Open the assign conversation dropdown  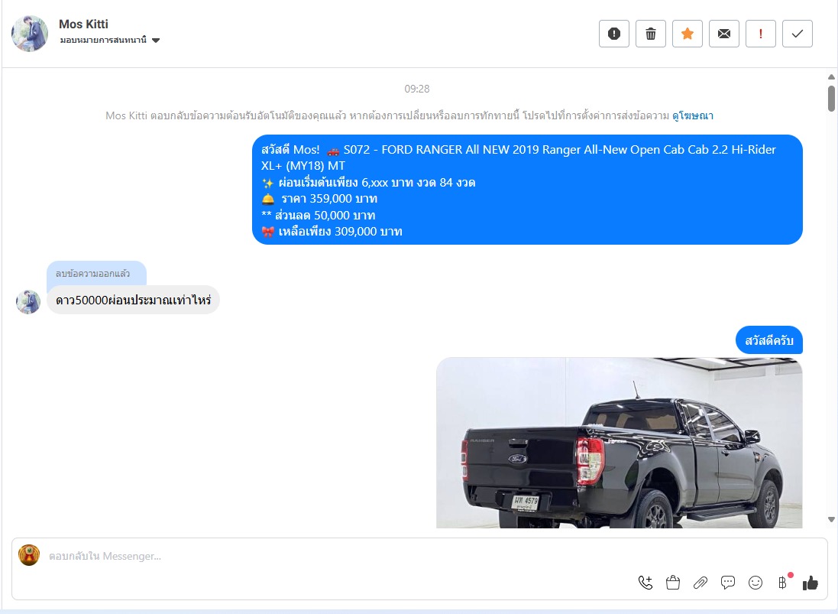[110, 40]
